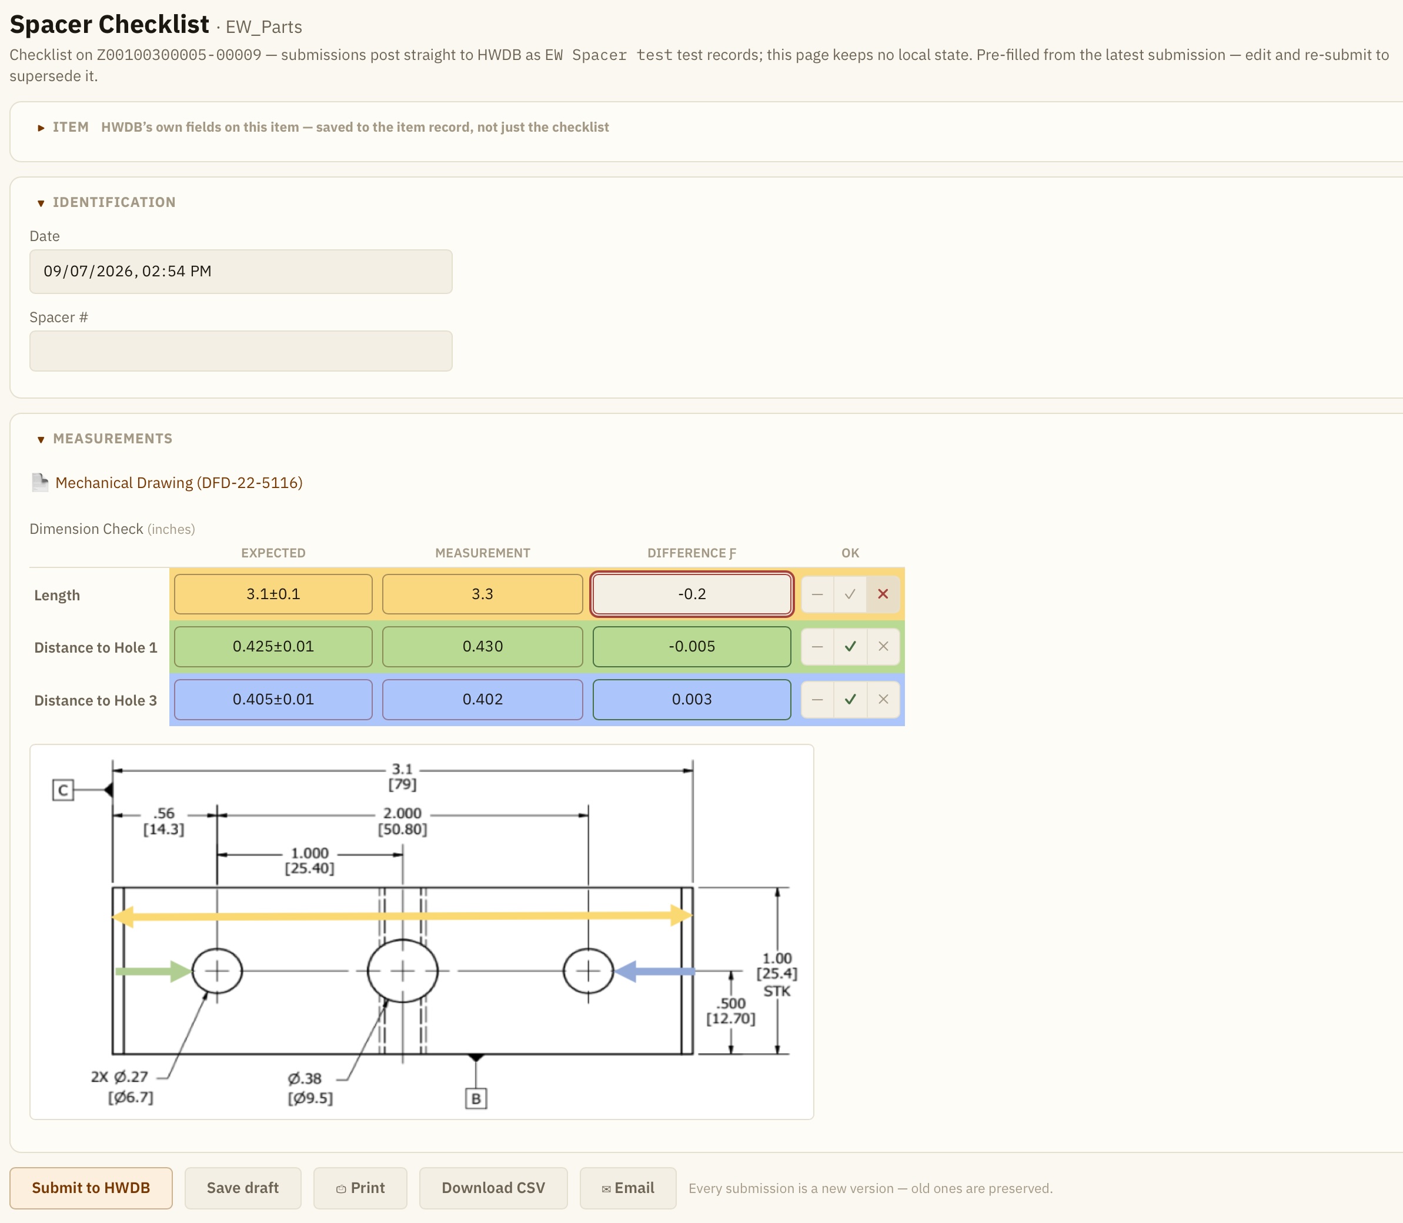Screen dimensions: 1403x1223
Task: Click the Dimension Check (inches) label
Action: 112,529
